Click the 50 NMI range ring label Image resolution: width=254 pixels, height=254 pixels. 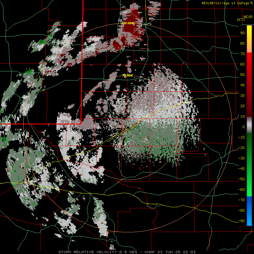pos(128,75)
